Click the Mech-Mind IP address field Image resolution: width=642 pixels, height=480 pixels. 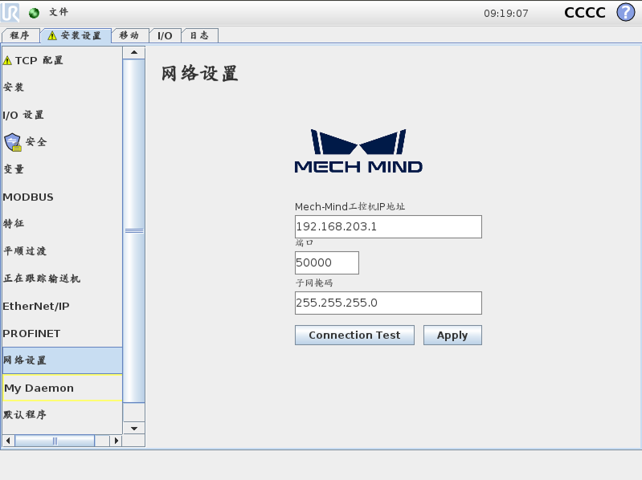(388, 227)
